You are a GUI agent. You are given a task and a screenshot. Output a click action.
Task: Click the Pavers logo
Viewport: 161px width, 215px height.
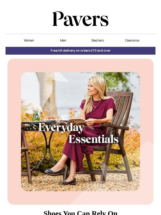pyautogui.click(x=80, y=19)
